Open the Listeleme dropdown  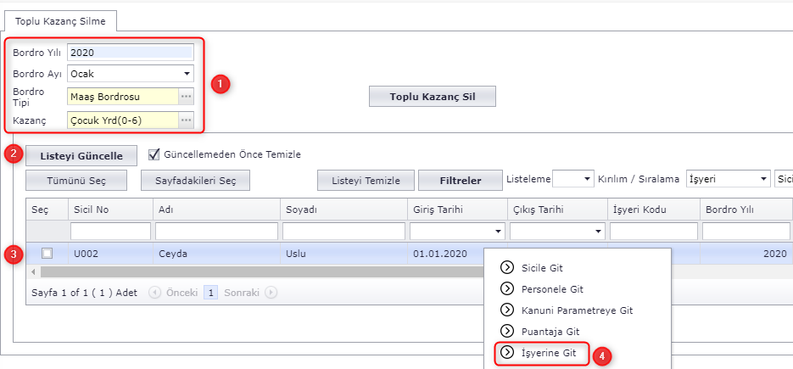[x=586, y=179]
